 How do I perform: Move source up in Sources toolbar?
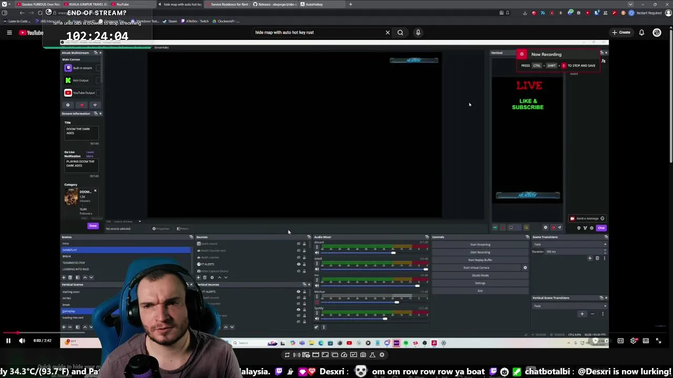[x=219, y=277]
